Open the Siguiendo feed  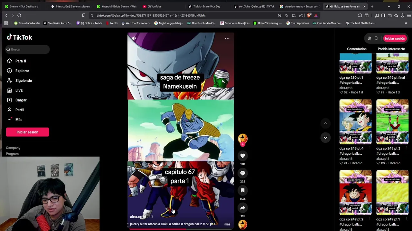[x=23, y=81]
